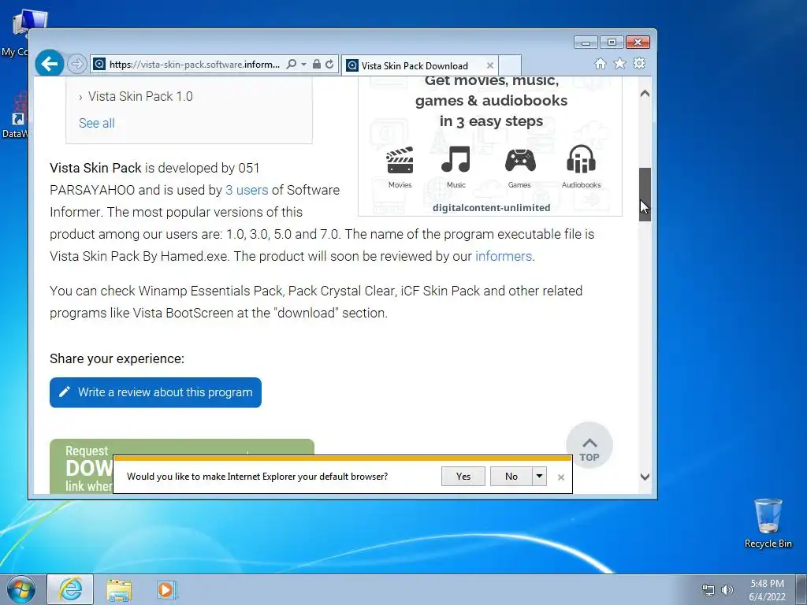The height and width of the screenshot is (605, 807).
Task: Click the Audiobooks headphones icon in ad
Action: (x=581, y=159)
